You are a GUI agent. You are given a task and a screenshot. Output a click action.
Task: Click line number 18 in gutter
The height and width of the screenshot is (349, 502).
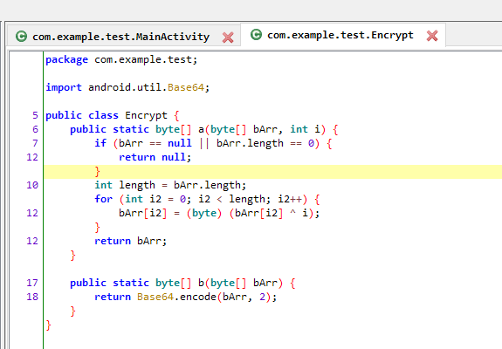tap(32, 297)
